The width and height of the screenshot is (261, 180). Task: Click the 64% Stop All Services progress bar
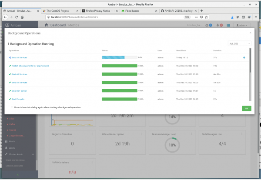pyautogui.click(x=119, y=57)
